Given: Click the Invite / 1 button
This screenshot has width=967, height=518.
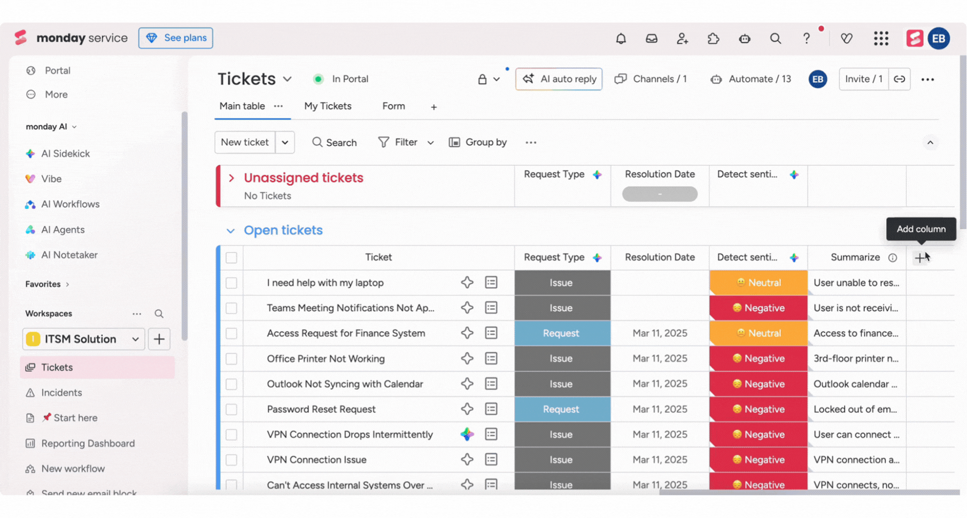Looking at the screenshot, I should [x=864, y=79].
